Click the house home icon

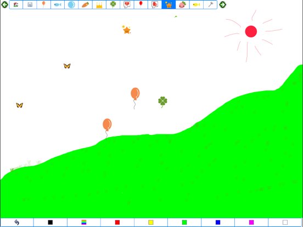(x=16, y=4)
